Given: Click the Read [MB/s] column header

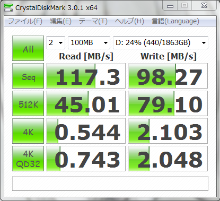Looking at the screenshot, I should pos(86,57).
